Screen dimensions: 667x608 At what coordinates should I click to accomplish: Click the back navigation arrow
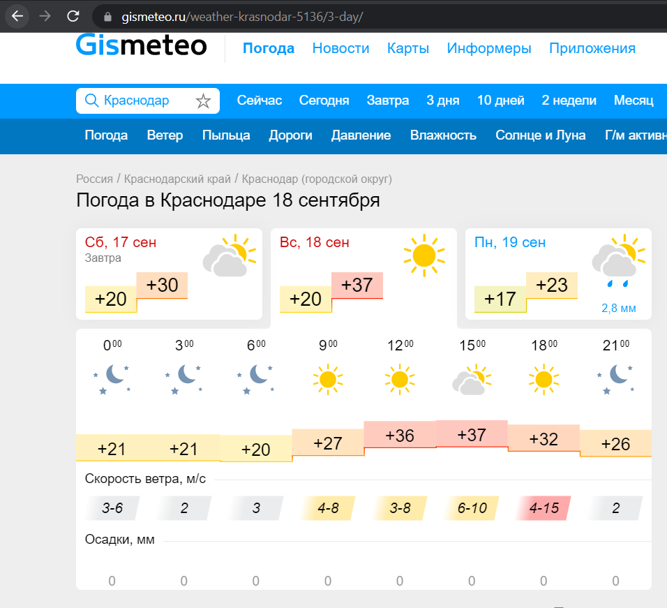(x=17, y=15)
